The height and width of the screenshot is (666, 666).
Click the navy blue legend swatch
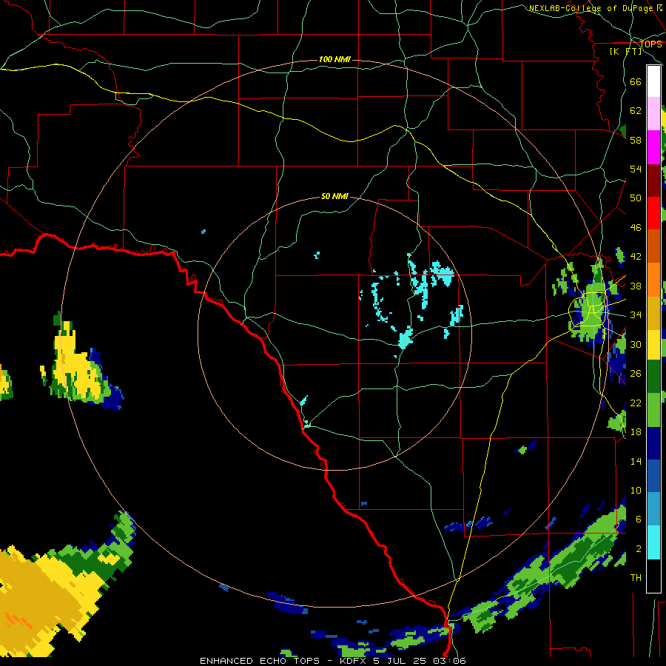pos(653,443)
